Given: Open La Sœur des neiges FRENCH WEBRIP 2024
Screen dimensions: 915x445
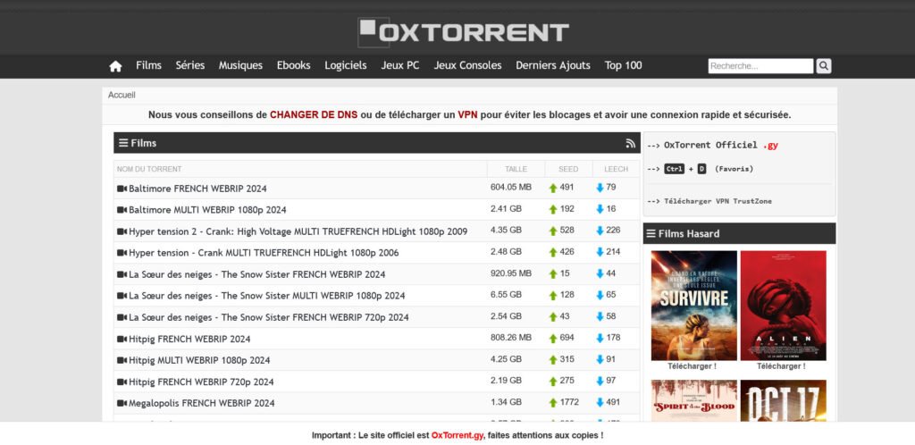Looking at the screenshot, I should (x=257, y=274).
